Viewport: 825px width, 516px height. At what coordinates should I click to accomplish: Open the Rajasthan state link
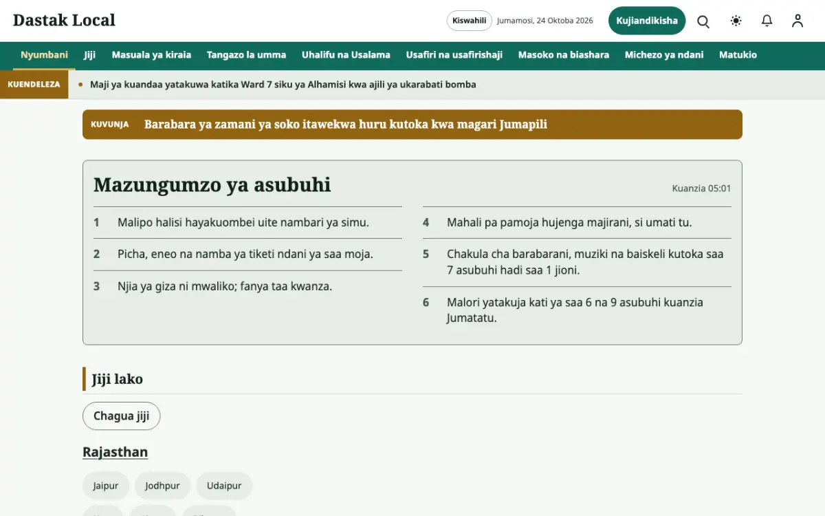coord(115,452)
